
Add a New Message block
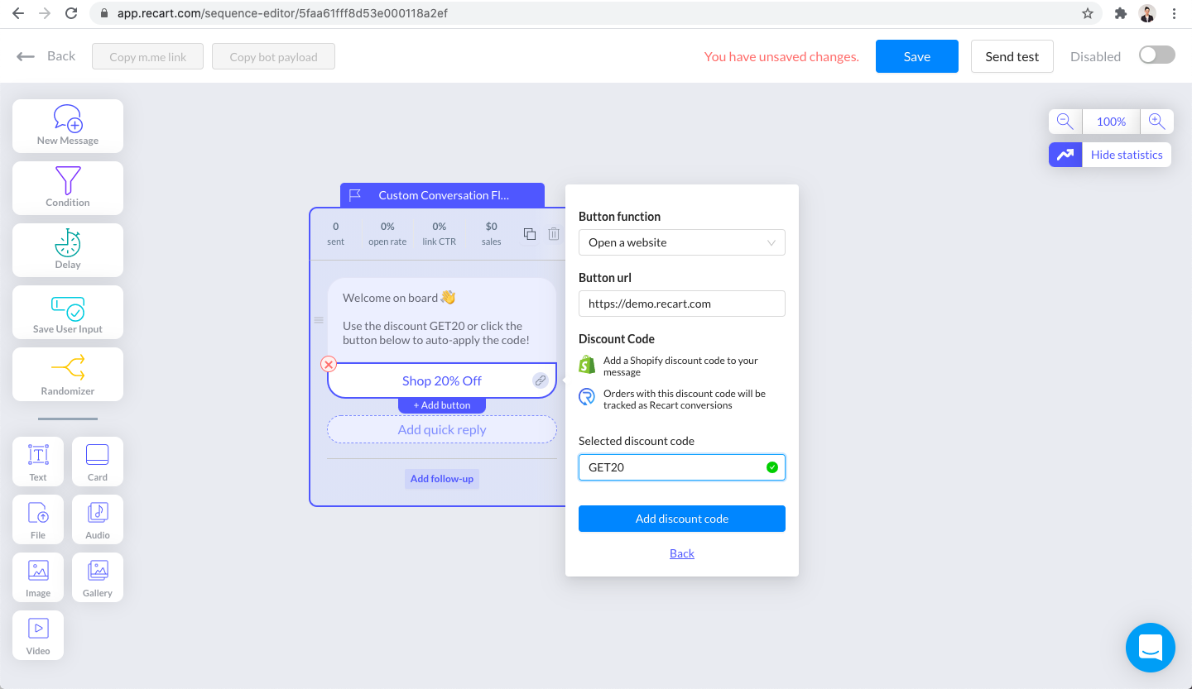pos(68,126)
